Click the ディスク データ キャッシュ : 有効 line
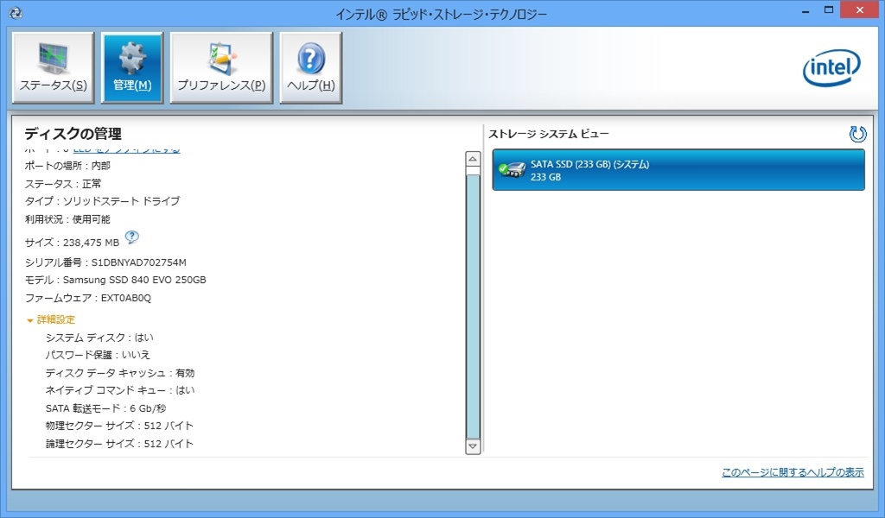Image resolution: width=885 pixels, height=518 pixels. (x=120, y=373)
